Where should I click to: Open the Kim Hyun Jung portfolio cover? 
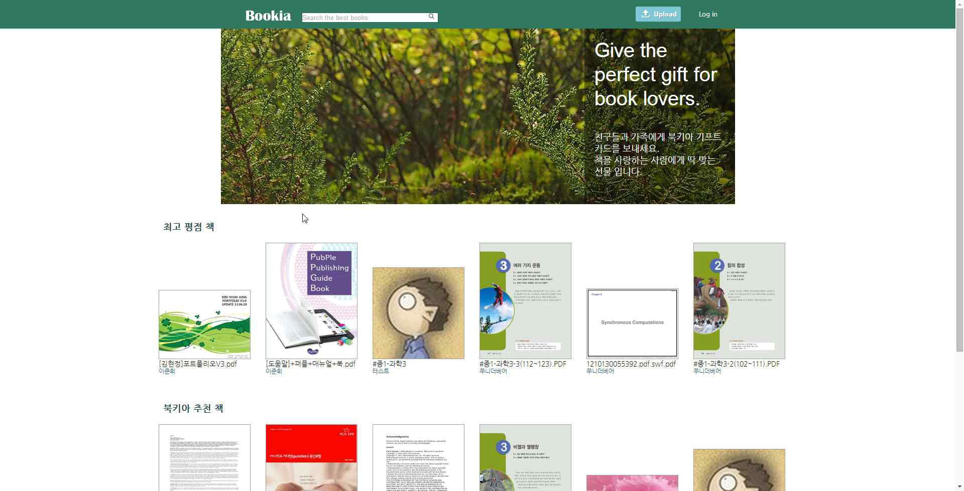coord(204,324)
